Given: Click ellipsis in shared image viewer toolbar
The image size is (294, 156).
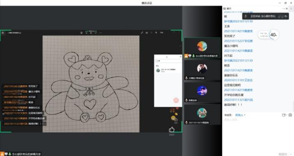Looking at the screenshot, I should (101, 33).
